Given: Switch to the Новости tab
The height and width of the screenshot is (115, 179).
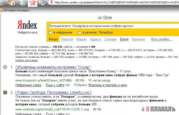Looking at the screenshot, I should click(67, 39).
